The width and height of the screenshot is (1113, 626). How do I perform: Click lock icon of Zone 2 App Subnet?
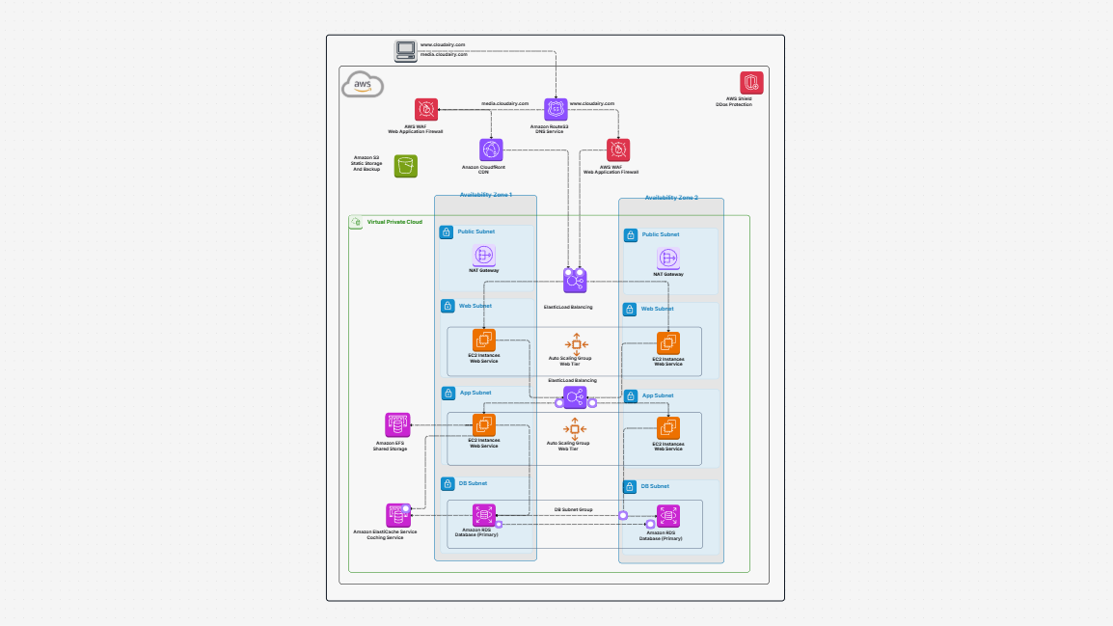click(631, 396)
